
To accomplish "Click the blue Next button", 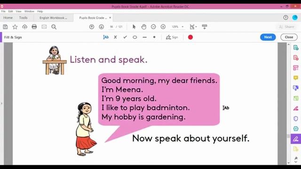I will pyautogui.click(x=268, y=37).
